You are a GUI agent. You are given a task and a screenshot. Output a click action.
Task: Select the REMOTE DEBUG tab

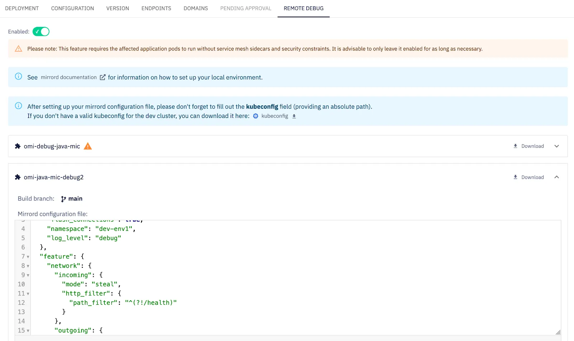(x=304, y=8)
